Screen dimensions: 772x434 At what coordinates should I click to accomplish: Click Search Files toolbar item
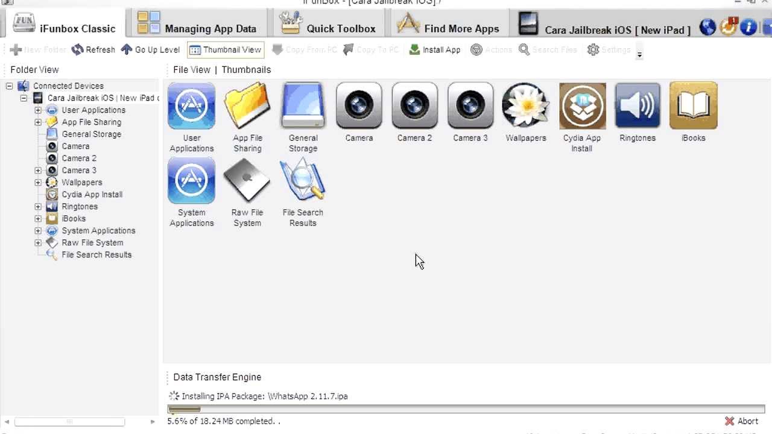(x=548, y=49)
